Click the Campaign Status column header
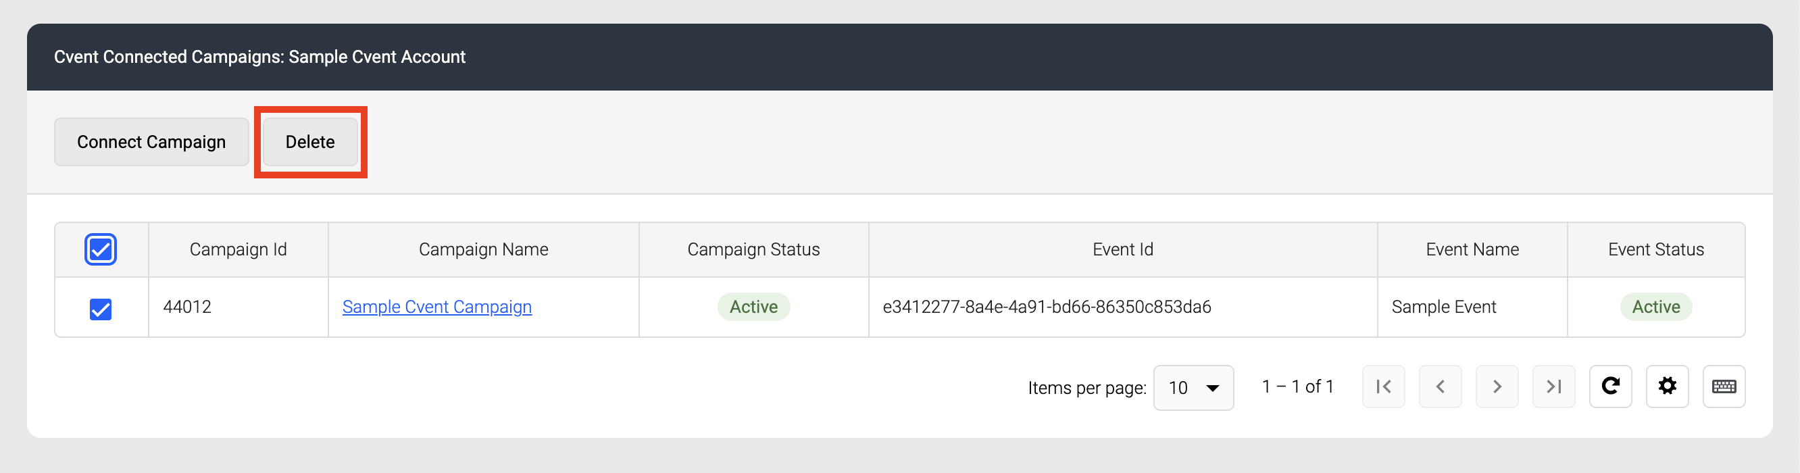 pyautogui.click(x=753, y=249)
